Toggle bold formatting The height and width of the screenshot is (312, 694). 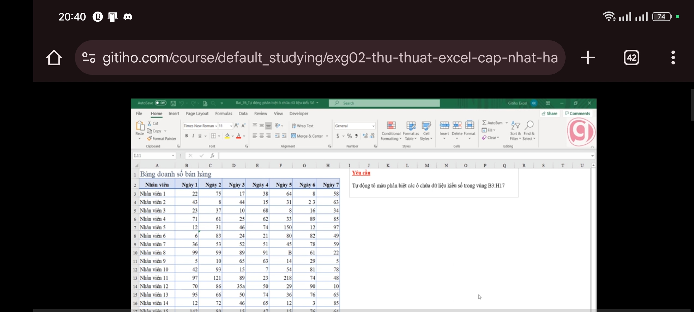187,136
